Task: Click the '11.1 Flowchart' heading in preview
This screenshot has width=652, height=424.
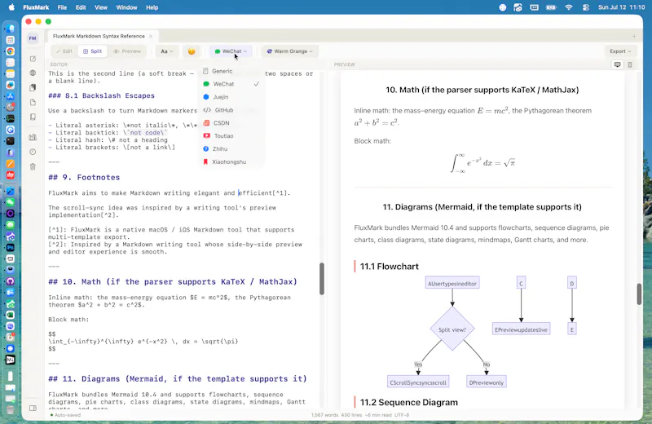Action: pyautogui.click(x=390, y=267)
